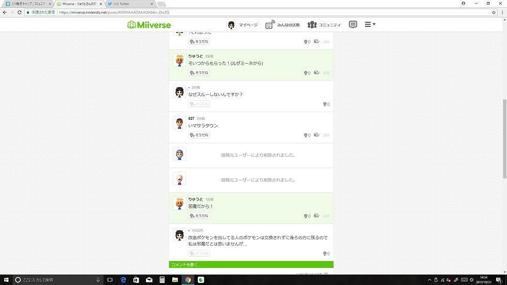This screenshot has height=285, width=507.
Task: Click username 527
Action: coord(191,118)
